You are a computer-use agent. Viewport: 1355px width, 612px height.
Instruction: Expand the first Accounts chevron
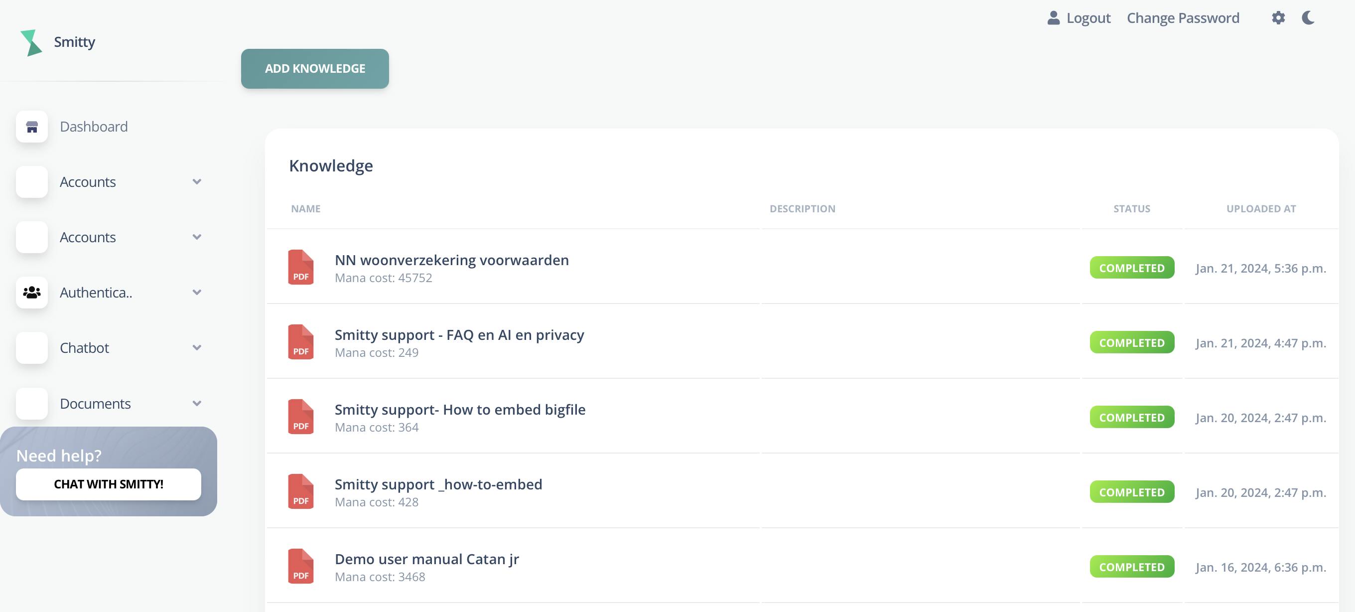(x=197, y=182)
